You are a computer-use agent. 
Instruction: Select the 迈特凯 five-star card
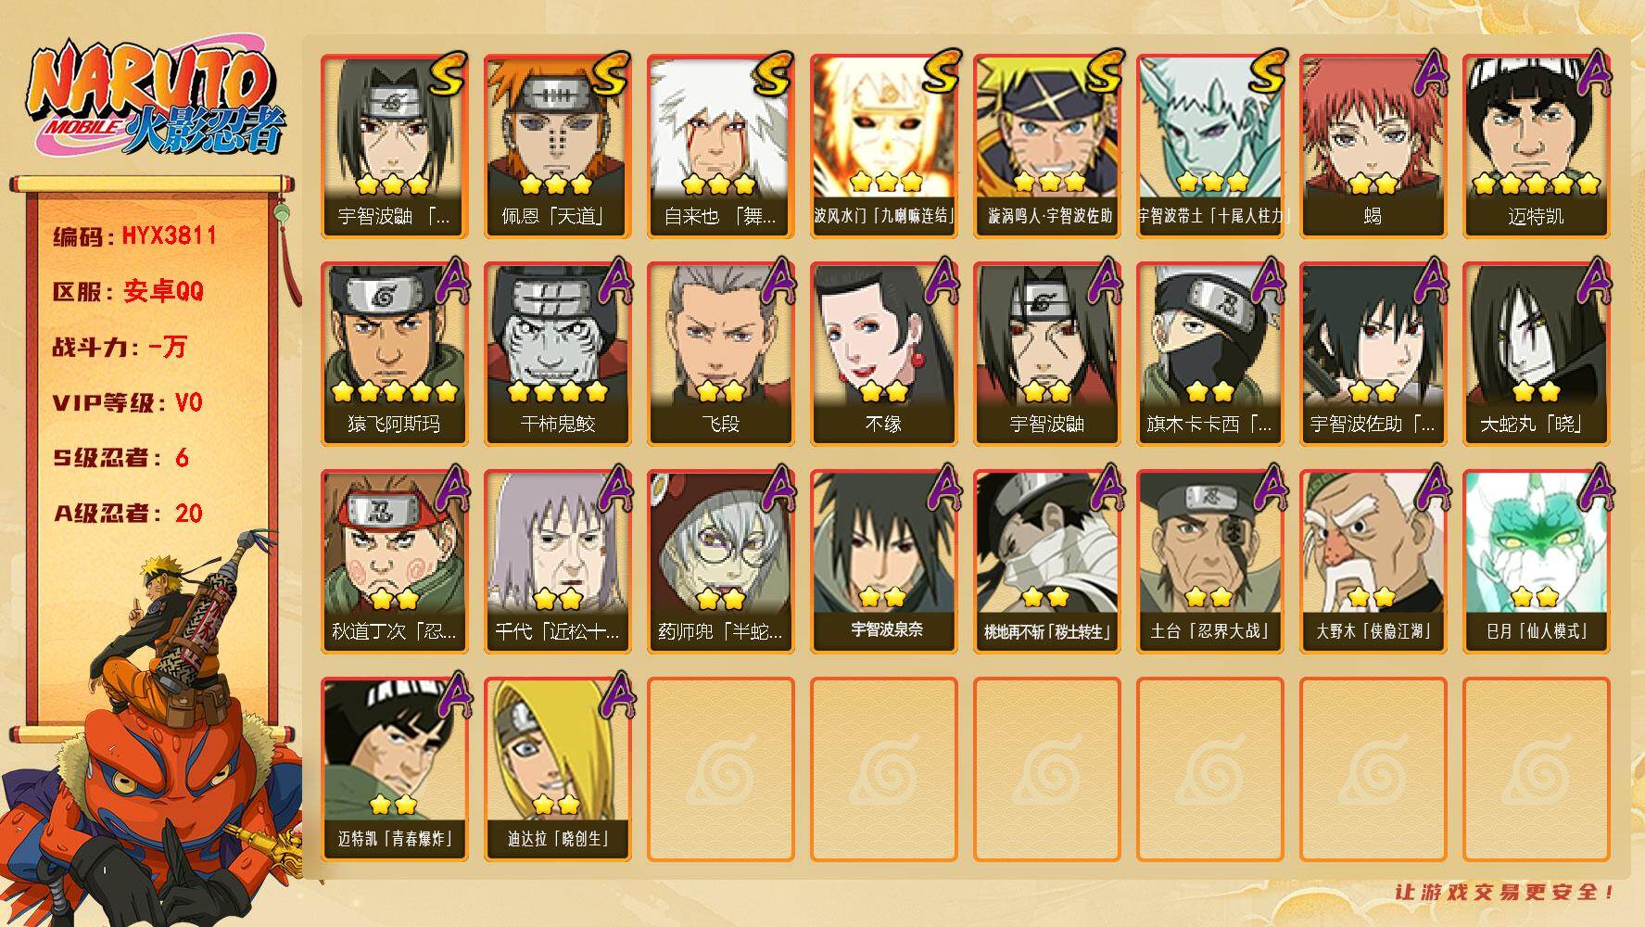pyautogui.click(x=1536, y=146)
